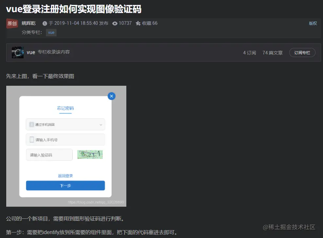Viewport: 323px width, 238px height.
Task: Click the 分类专栏 label
Action: pyautogui.click(x=32, y=32)
